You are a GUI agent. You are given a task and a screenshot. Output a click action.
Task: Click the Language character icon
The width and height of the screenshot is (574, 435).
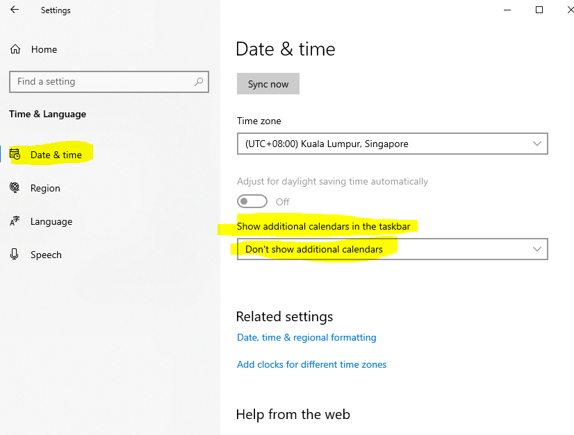click(x=15, y=222)
